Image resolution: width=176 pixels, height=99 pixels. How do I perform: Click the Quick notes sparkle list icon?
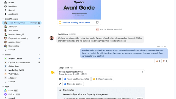[x=60, y=90]
